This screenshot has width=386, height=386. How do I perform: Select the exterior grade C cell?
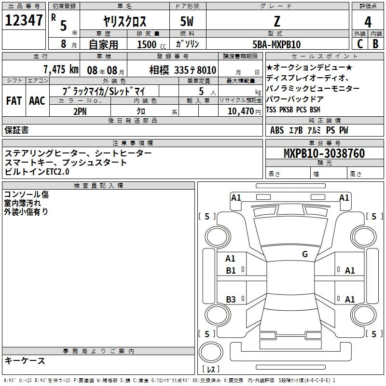(359, 44)
